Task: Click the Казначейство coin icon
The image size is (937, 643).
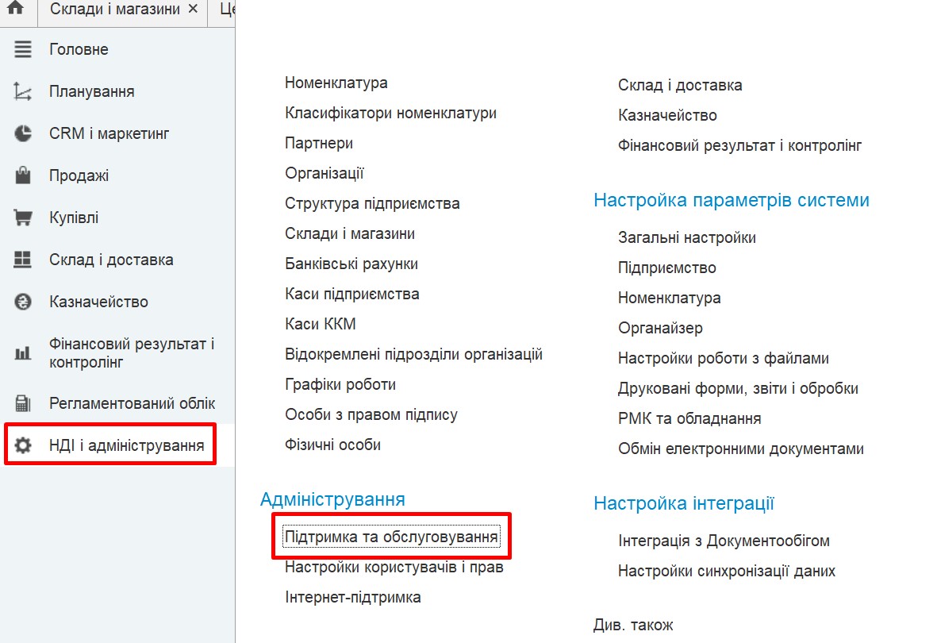Action: pos(23,302)
